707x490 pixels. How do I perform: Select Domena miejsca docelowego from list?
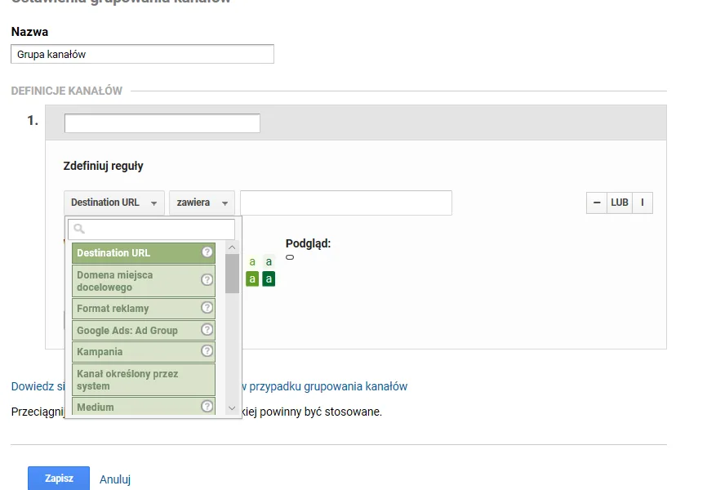click(144, 281)
